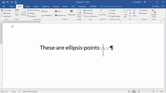This screenshot has height=93, width=166.
Task: Open the Page Number dropdown
Action: click(x=115, y=16)
